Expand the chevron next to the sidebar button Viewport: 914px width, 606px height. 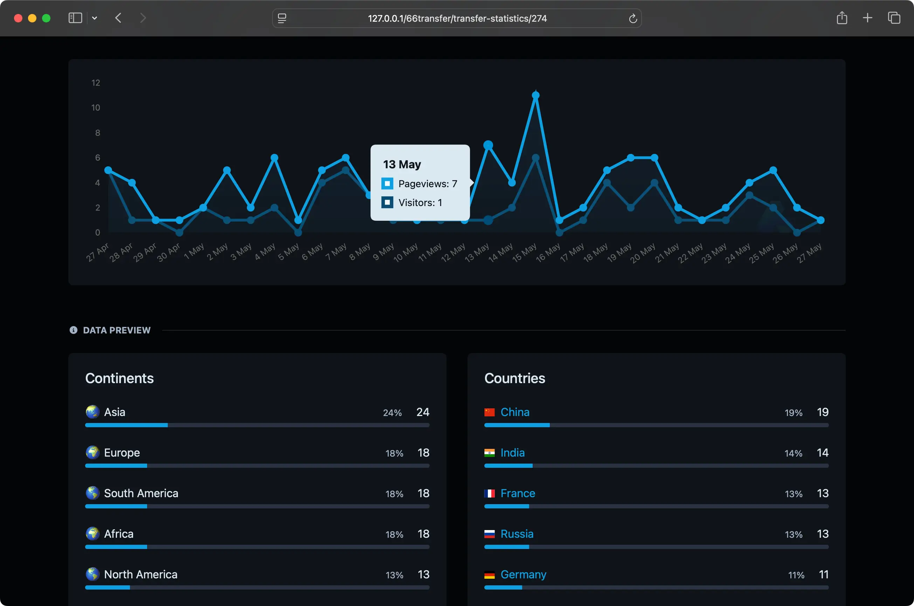(95, 18)
